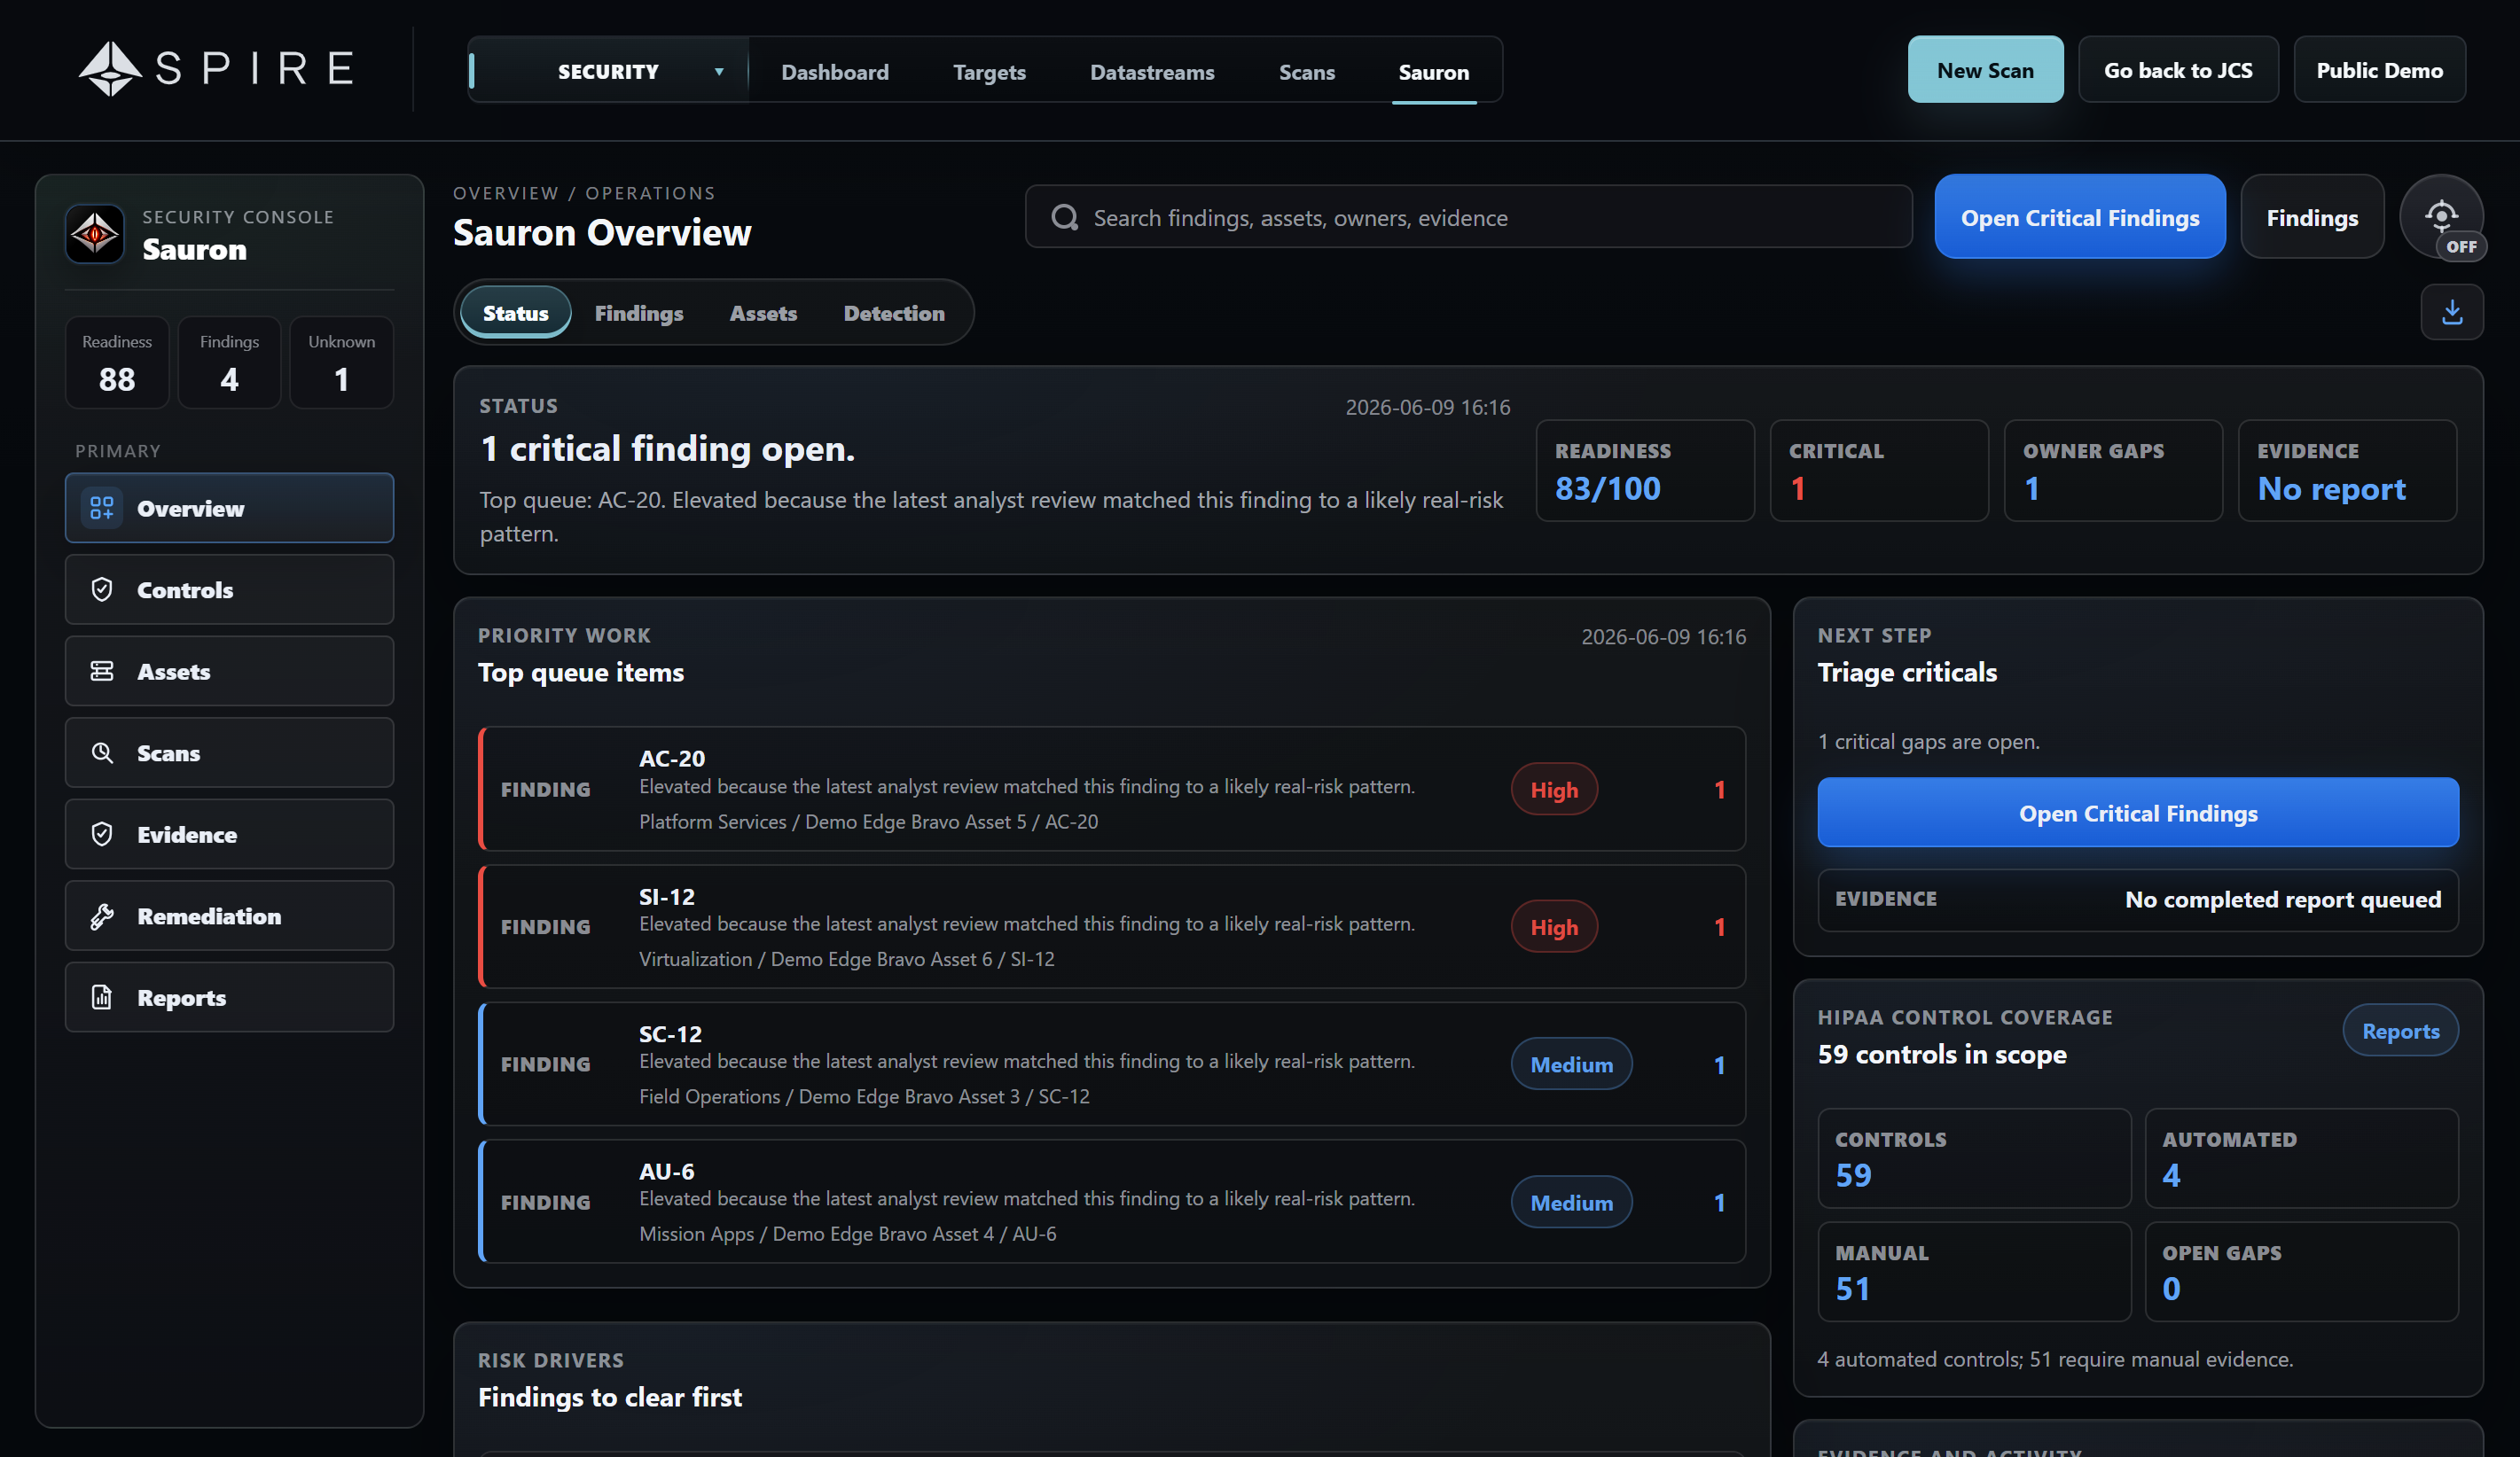Click the Controls shield icon
The image size is (2520, 1457).
(102, 589)
